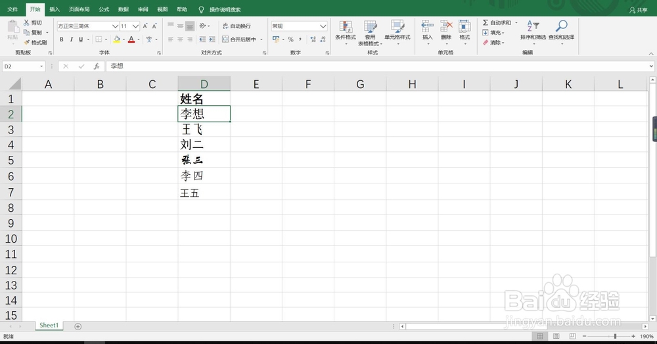Select cell containing 张三
This screenshot has width=657, height=344.
click(204, 160)
